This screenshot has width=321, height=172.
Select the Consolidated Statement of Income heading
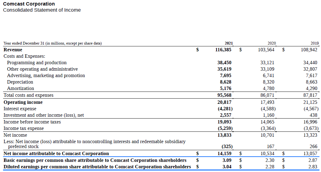[42, 10]
